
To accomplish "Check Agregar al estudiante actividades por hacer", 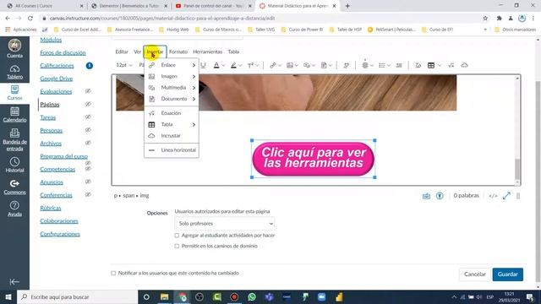I will pyautogui.click(x=177, y=236).
